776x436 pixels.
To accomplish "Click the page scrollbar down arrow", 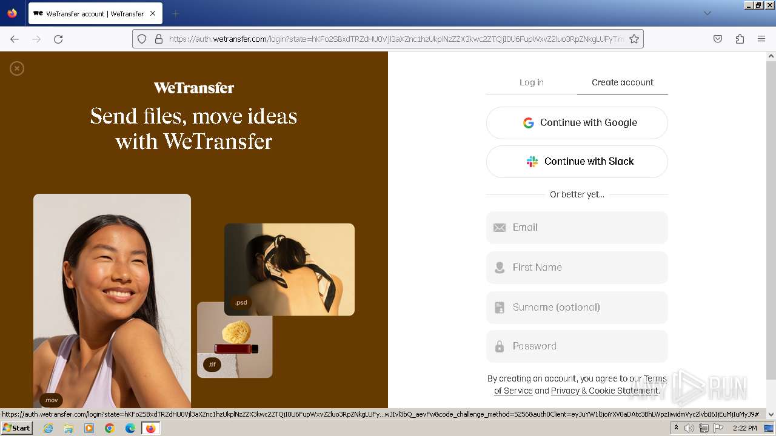I will 771,414.
